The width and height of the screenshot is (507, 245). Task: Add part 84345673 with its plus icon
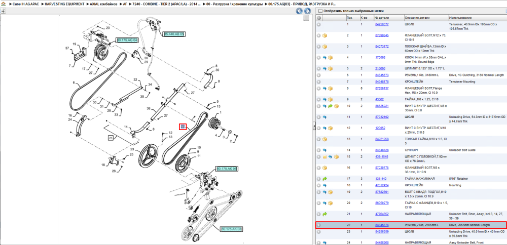coord(319,75)
